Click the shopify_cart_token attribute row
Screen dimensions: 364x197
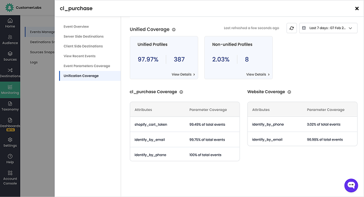tap(185, 125)
